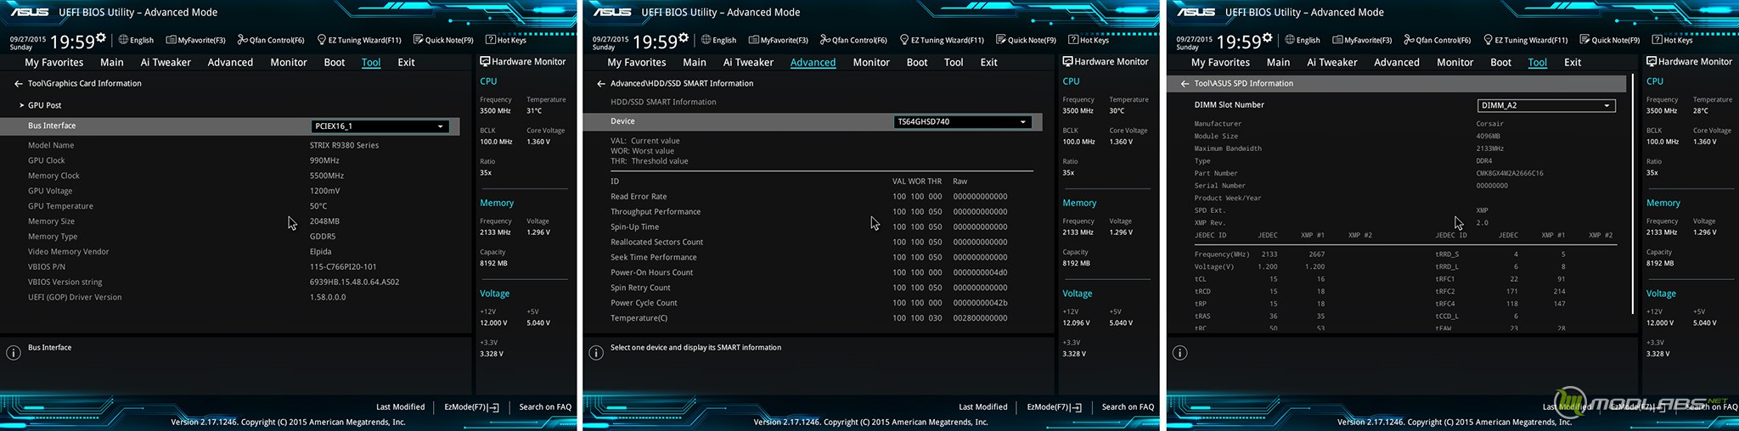The image size is (1739, 431).
Task: Click Last Modified in HDD/SSD SMART window
Action: [x=983, y=407]
